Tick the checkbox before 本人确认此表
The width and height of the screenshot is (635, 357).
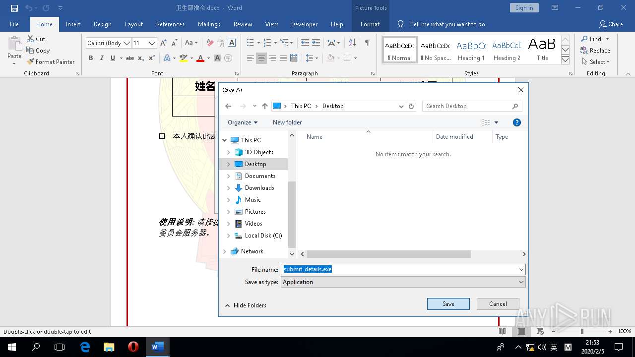point(162,136)
